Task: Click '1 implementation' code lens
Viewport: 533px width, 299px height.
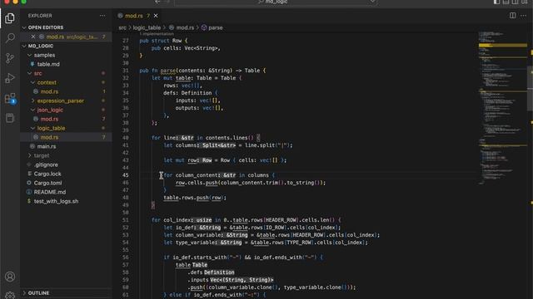Action: tap(157, 34)
